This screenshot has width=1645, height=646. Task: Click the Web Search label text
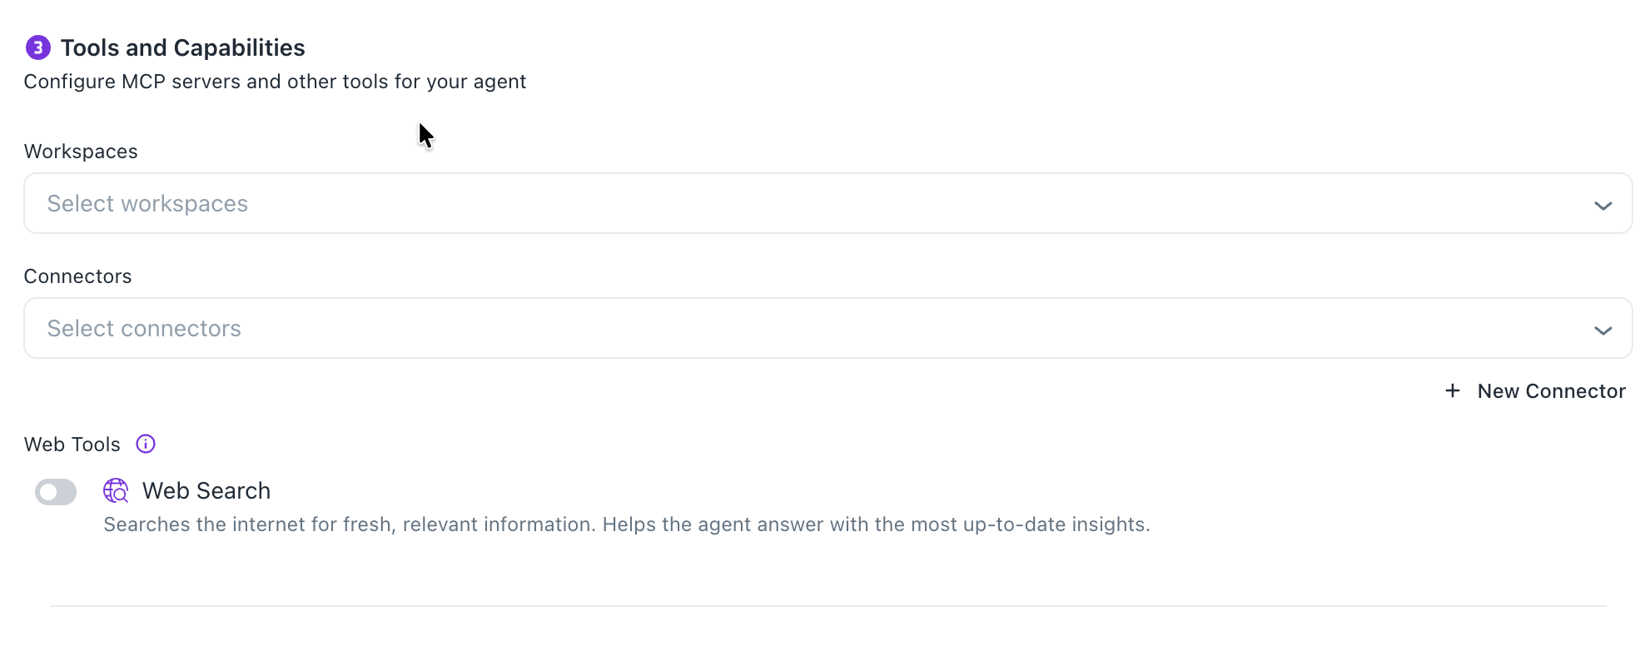tap(206, 491)
